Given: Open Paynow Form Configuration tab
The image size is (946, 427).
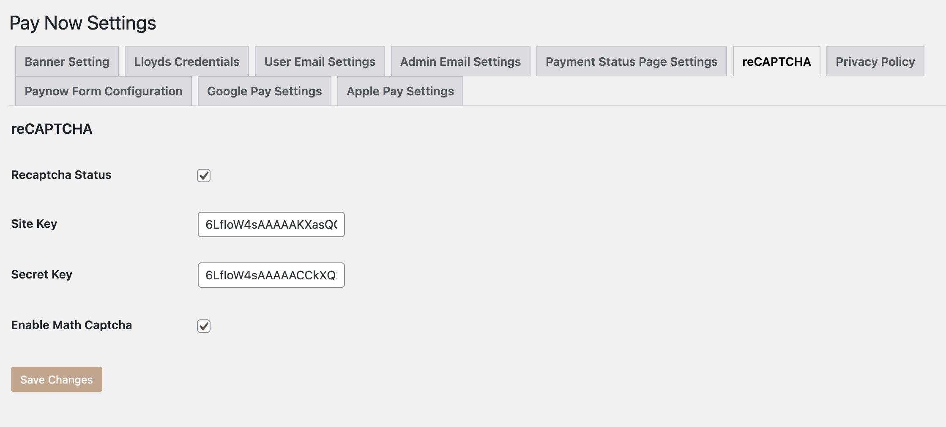Looking at the screenshot, I should pyautogui.click(x=104, y=91).
